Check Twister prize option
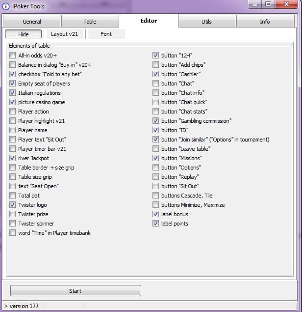Viewport: 302px width, 312px height. (13, 214)
